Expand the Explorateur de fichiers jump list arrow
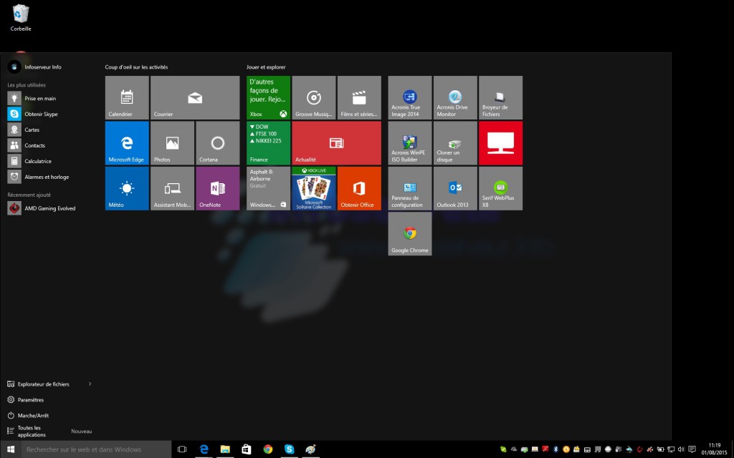 pyautogui.click(x=90, y=384)
